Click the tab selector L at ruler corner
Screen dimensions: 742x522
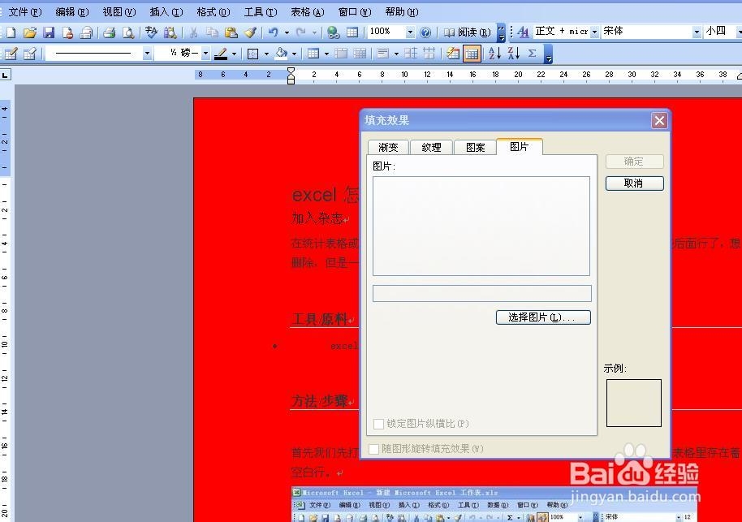pyautogui.click(x=5, y=75)
